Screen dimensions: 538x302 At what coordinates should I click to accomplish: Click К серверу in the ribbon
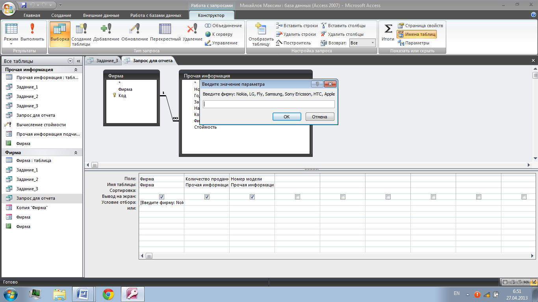tap(219, 34)
